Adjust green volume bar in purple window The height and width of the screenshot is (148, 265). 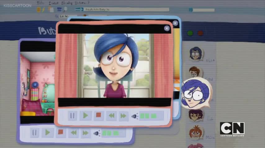click(113, 133)
